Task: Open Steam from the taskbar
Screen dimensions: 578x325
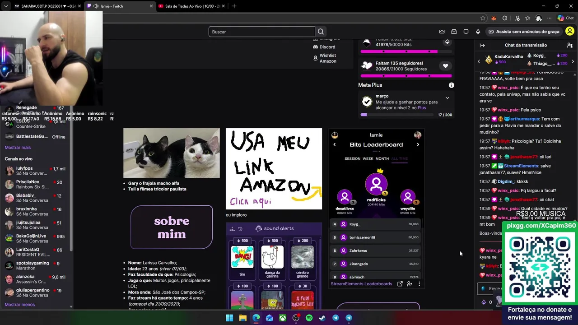Action: point(322,318)
